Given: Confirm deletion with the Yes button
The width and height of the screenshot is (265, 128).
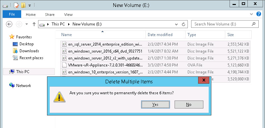Looking at the screenshot, I should pos(155,105).
